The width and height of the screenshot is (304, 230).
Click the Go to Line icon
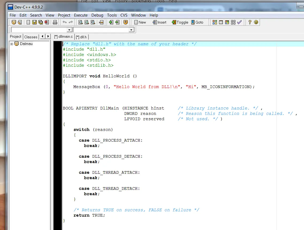click(x=101, y=22)
